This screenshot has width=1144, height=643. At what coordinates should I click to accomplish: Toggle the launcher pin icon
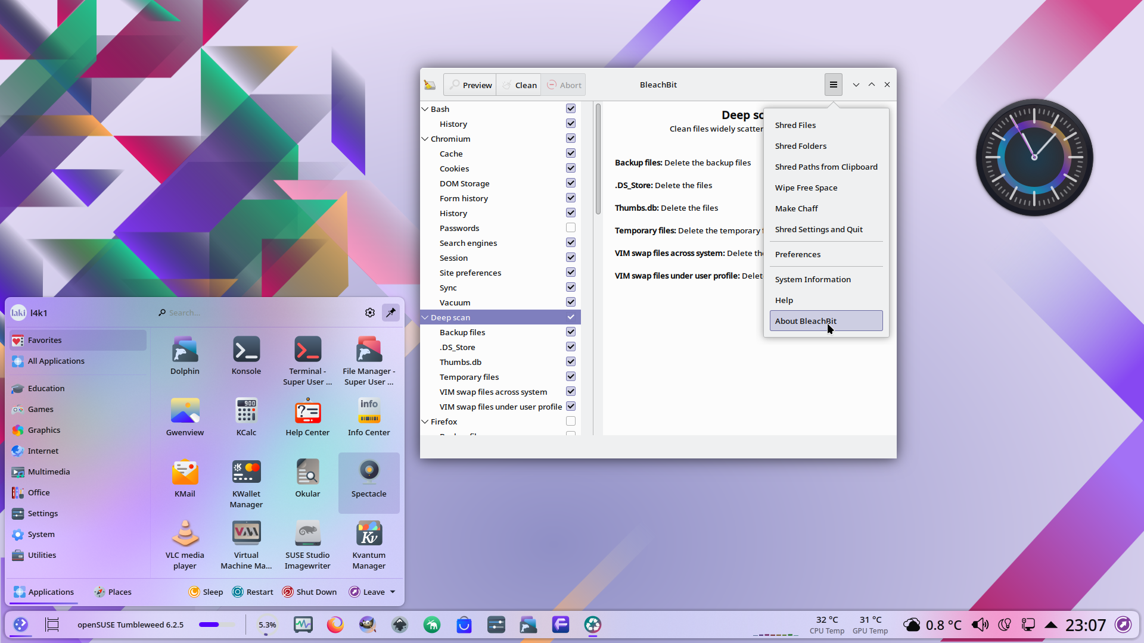point(391,313)
